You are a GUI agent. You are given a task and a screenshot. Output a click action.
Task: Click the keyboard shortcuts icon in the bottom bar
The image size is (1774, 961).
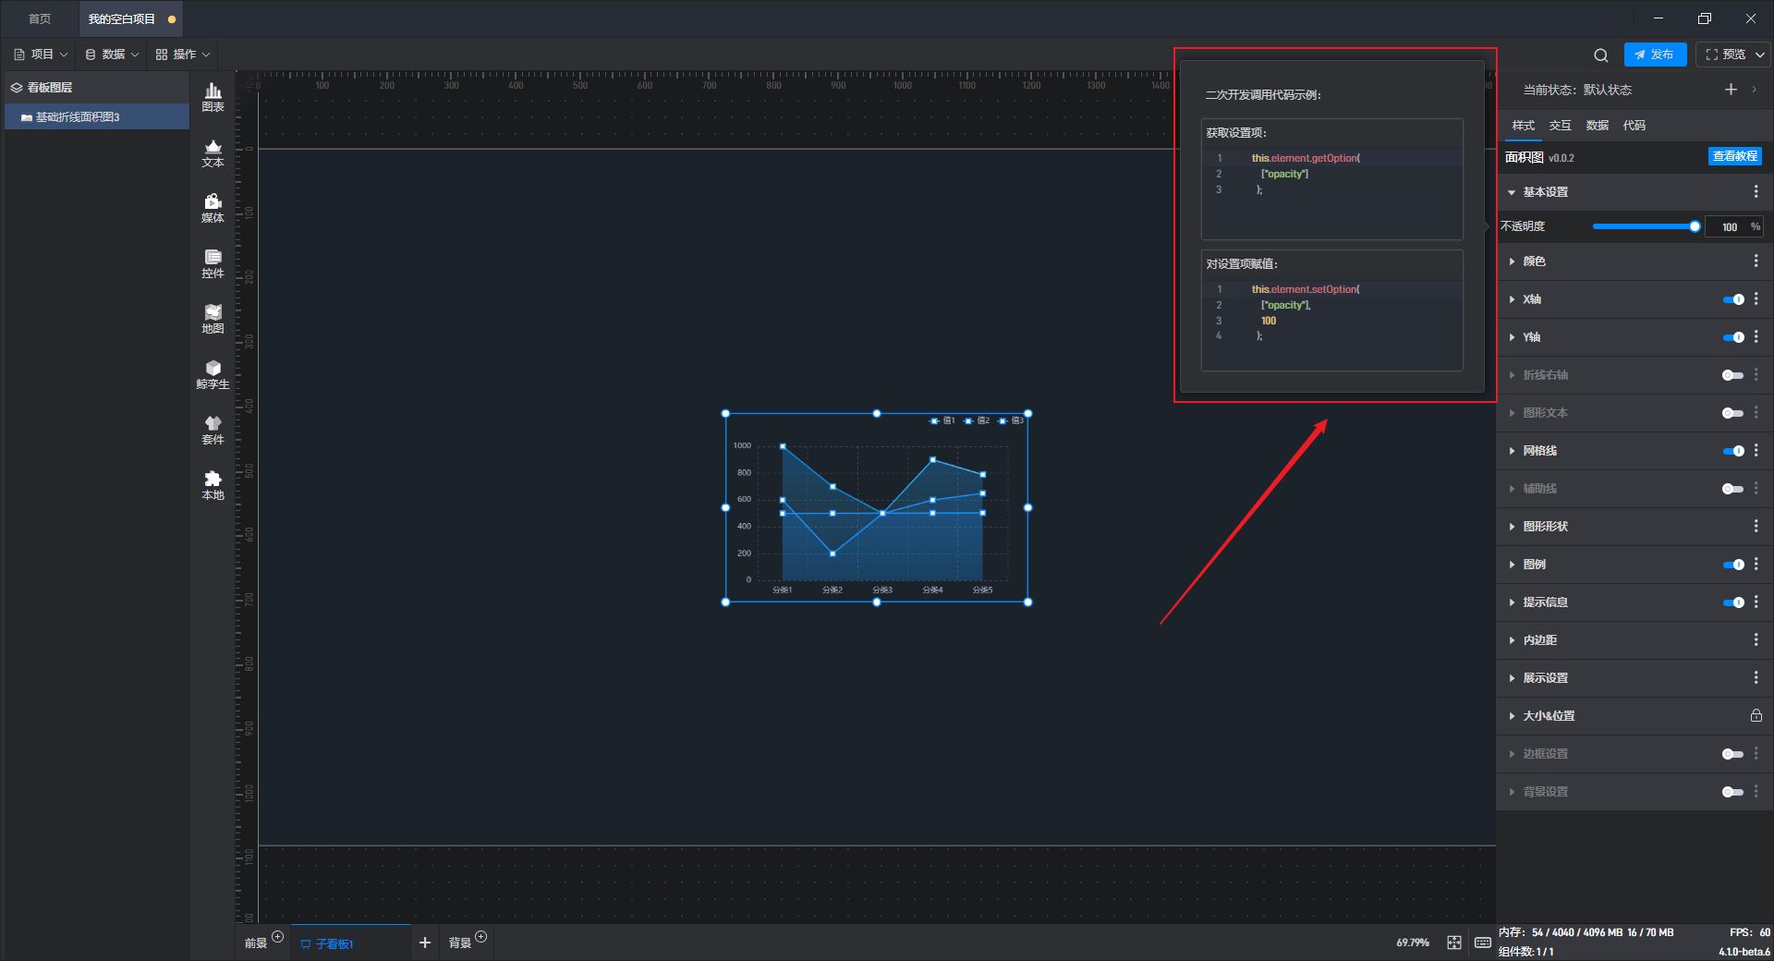point(1482,943)
